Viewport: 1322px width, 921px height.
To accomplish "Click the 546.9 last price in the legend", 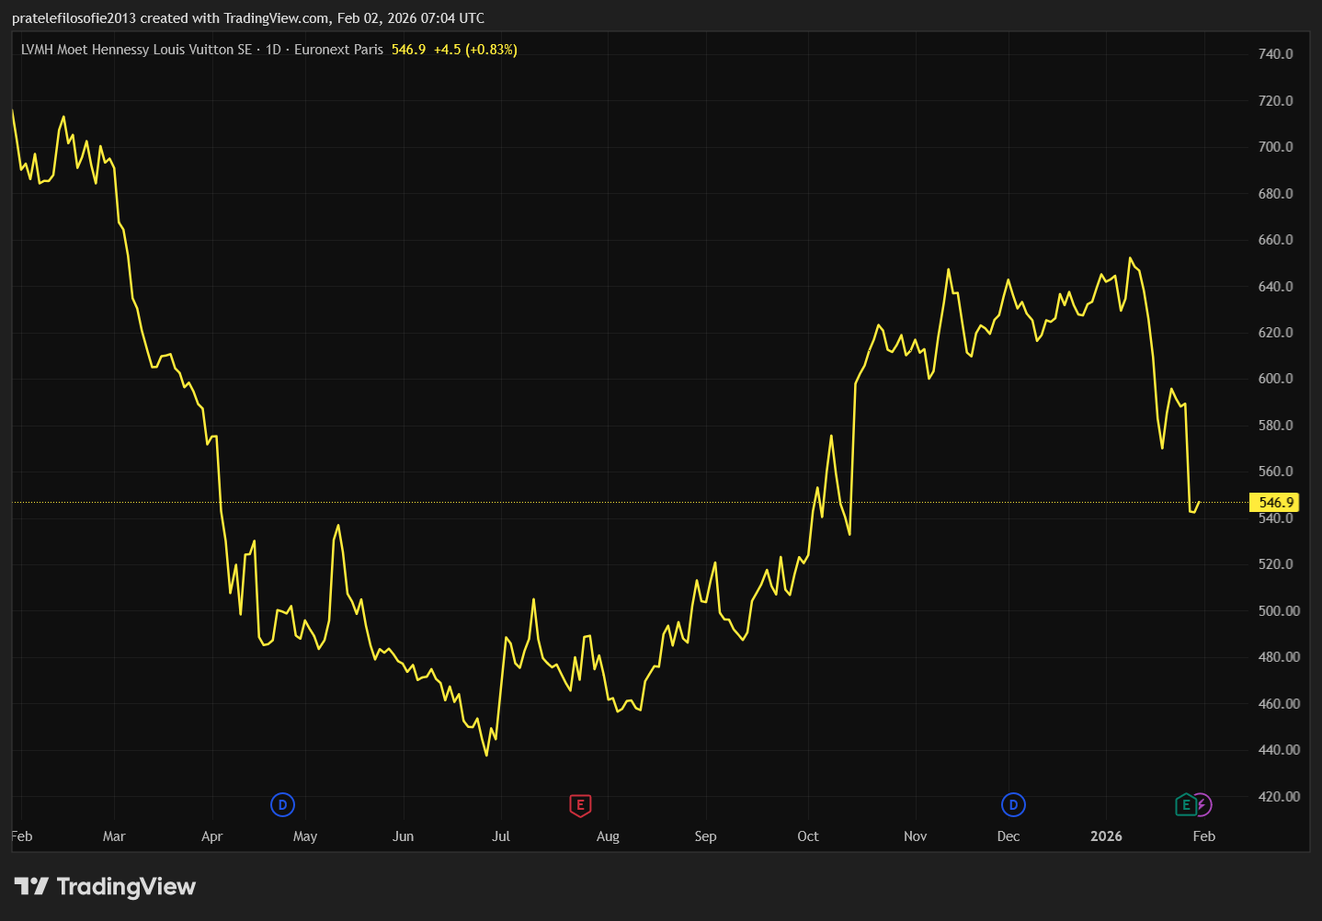I will (x=408, y=50).
